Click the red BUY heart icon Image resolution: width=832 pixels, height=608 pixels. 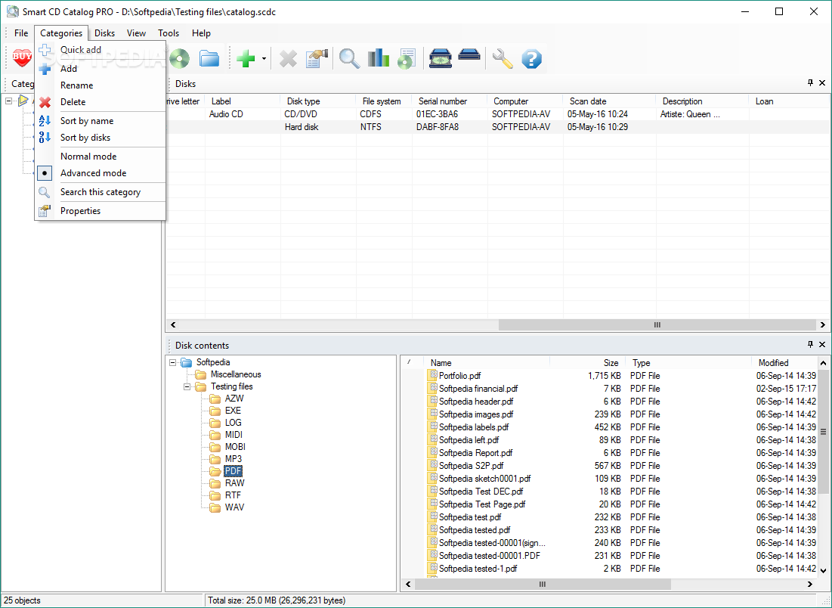tap(22, 58)
